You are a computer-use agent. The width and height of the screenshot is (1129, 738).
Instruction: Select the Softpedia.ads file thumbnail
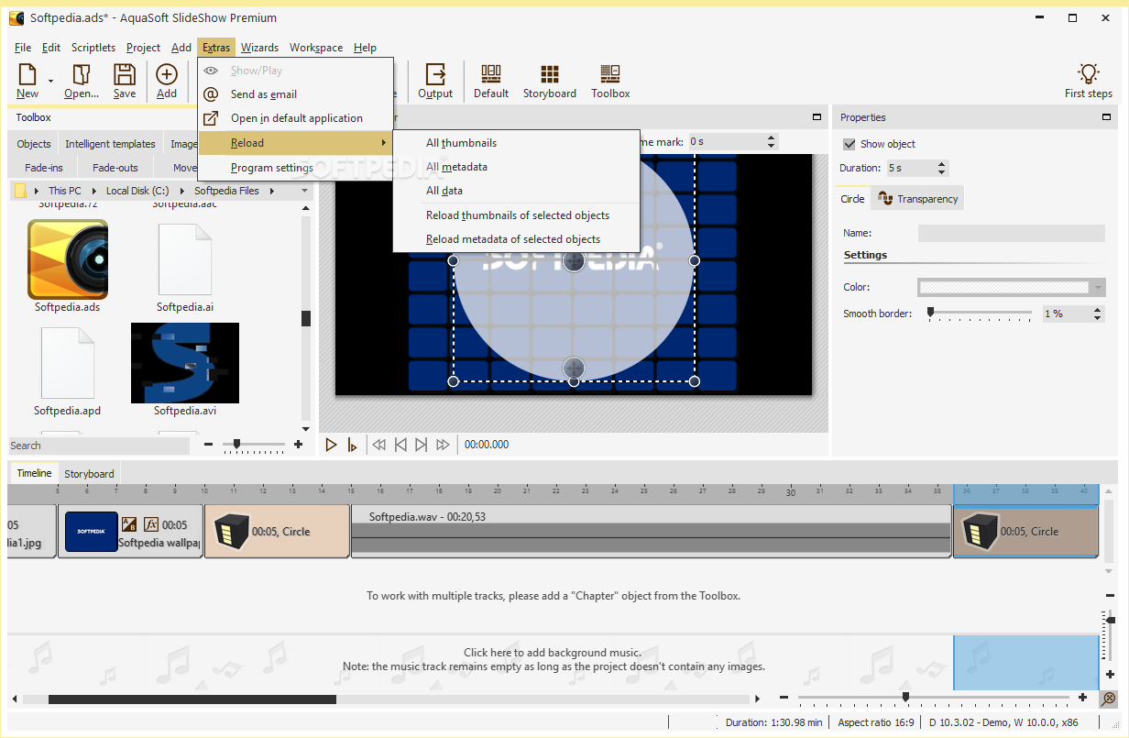coord(68,259)
